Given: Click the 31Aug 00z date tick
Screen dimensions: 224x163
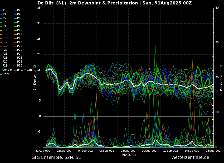Looking at the screenshot, I should (x=43, y=151).
